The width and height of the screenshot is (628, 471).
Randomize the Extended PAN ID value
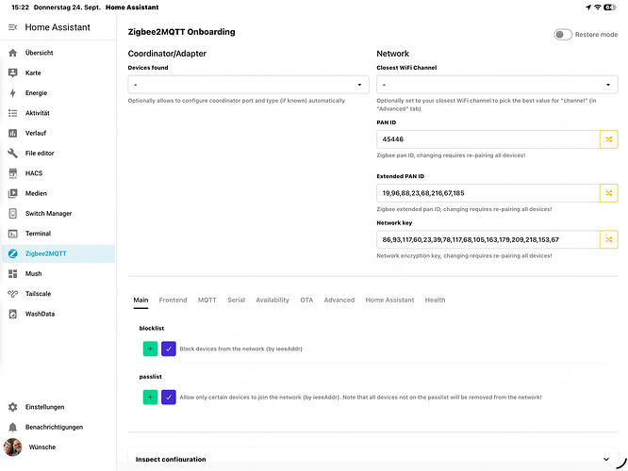609,193
